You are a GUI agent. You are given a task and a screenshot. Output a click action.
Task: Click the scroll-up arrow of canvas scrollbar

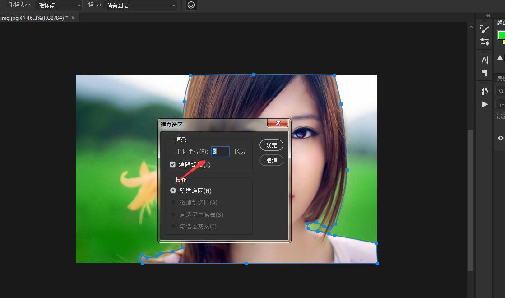(471, 27)
